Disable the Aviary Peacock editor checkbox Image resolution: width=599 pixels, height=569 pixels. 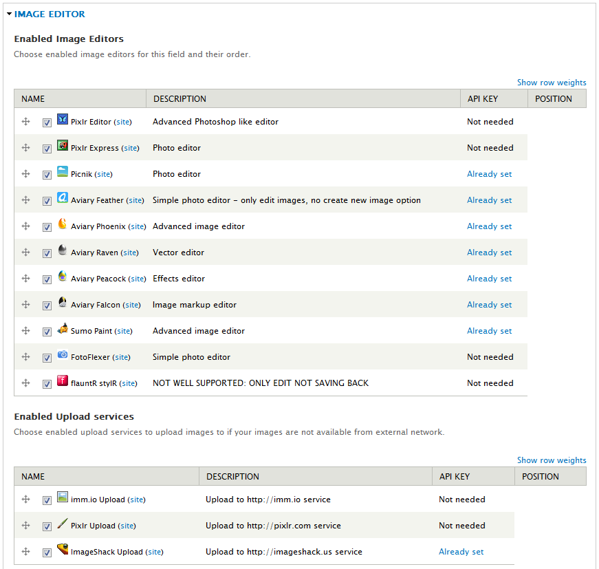(x=47, y=279)
